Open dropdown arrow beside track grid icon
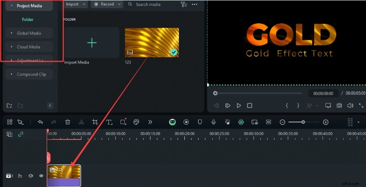Viewport: 366px width, 187px height. pyautogui.click(x=358, y=122)
